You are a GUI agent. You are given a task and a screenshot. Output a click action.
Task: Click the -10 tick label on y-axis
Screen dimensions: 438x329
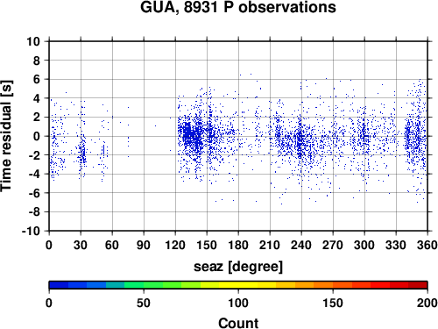pos(31,231)
